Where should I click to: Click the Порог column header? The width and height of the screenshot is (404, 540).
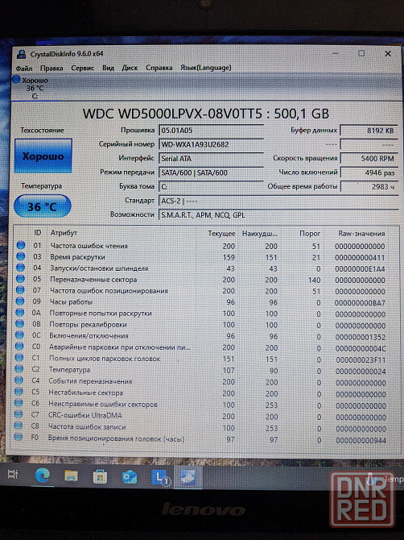tap(310, 234)
